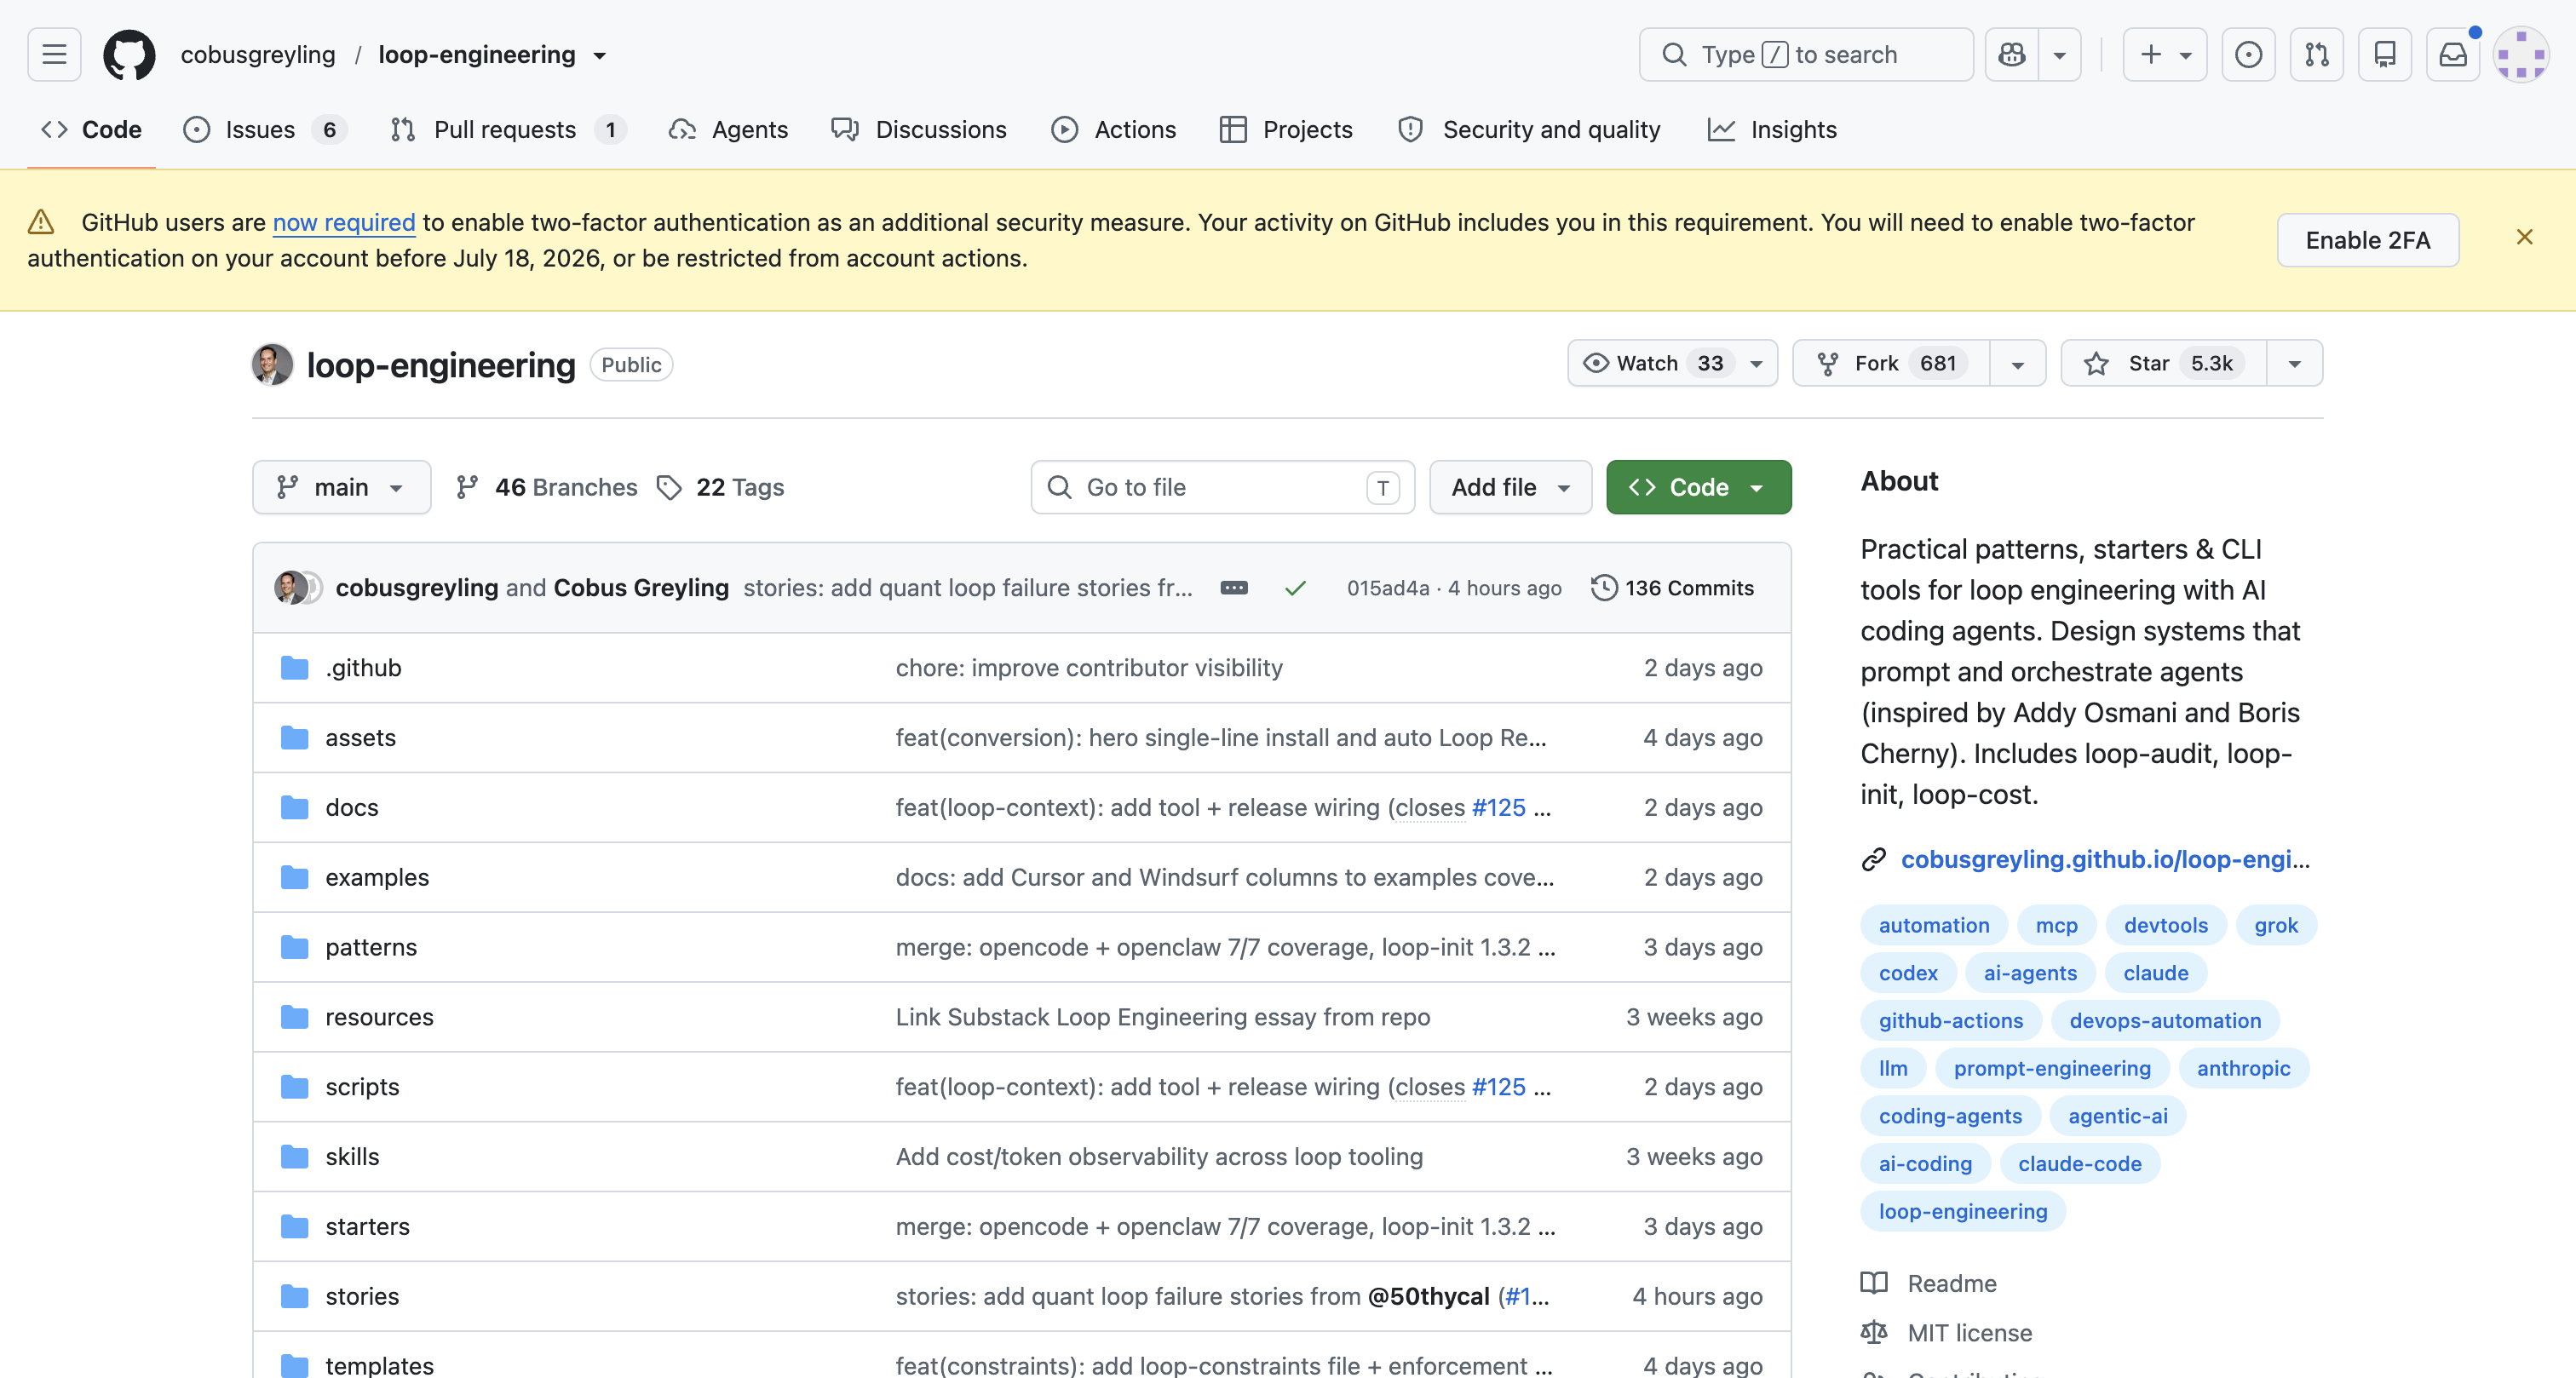
Task: Fork the repository with the Fork button
Action: [1892, 363]
